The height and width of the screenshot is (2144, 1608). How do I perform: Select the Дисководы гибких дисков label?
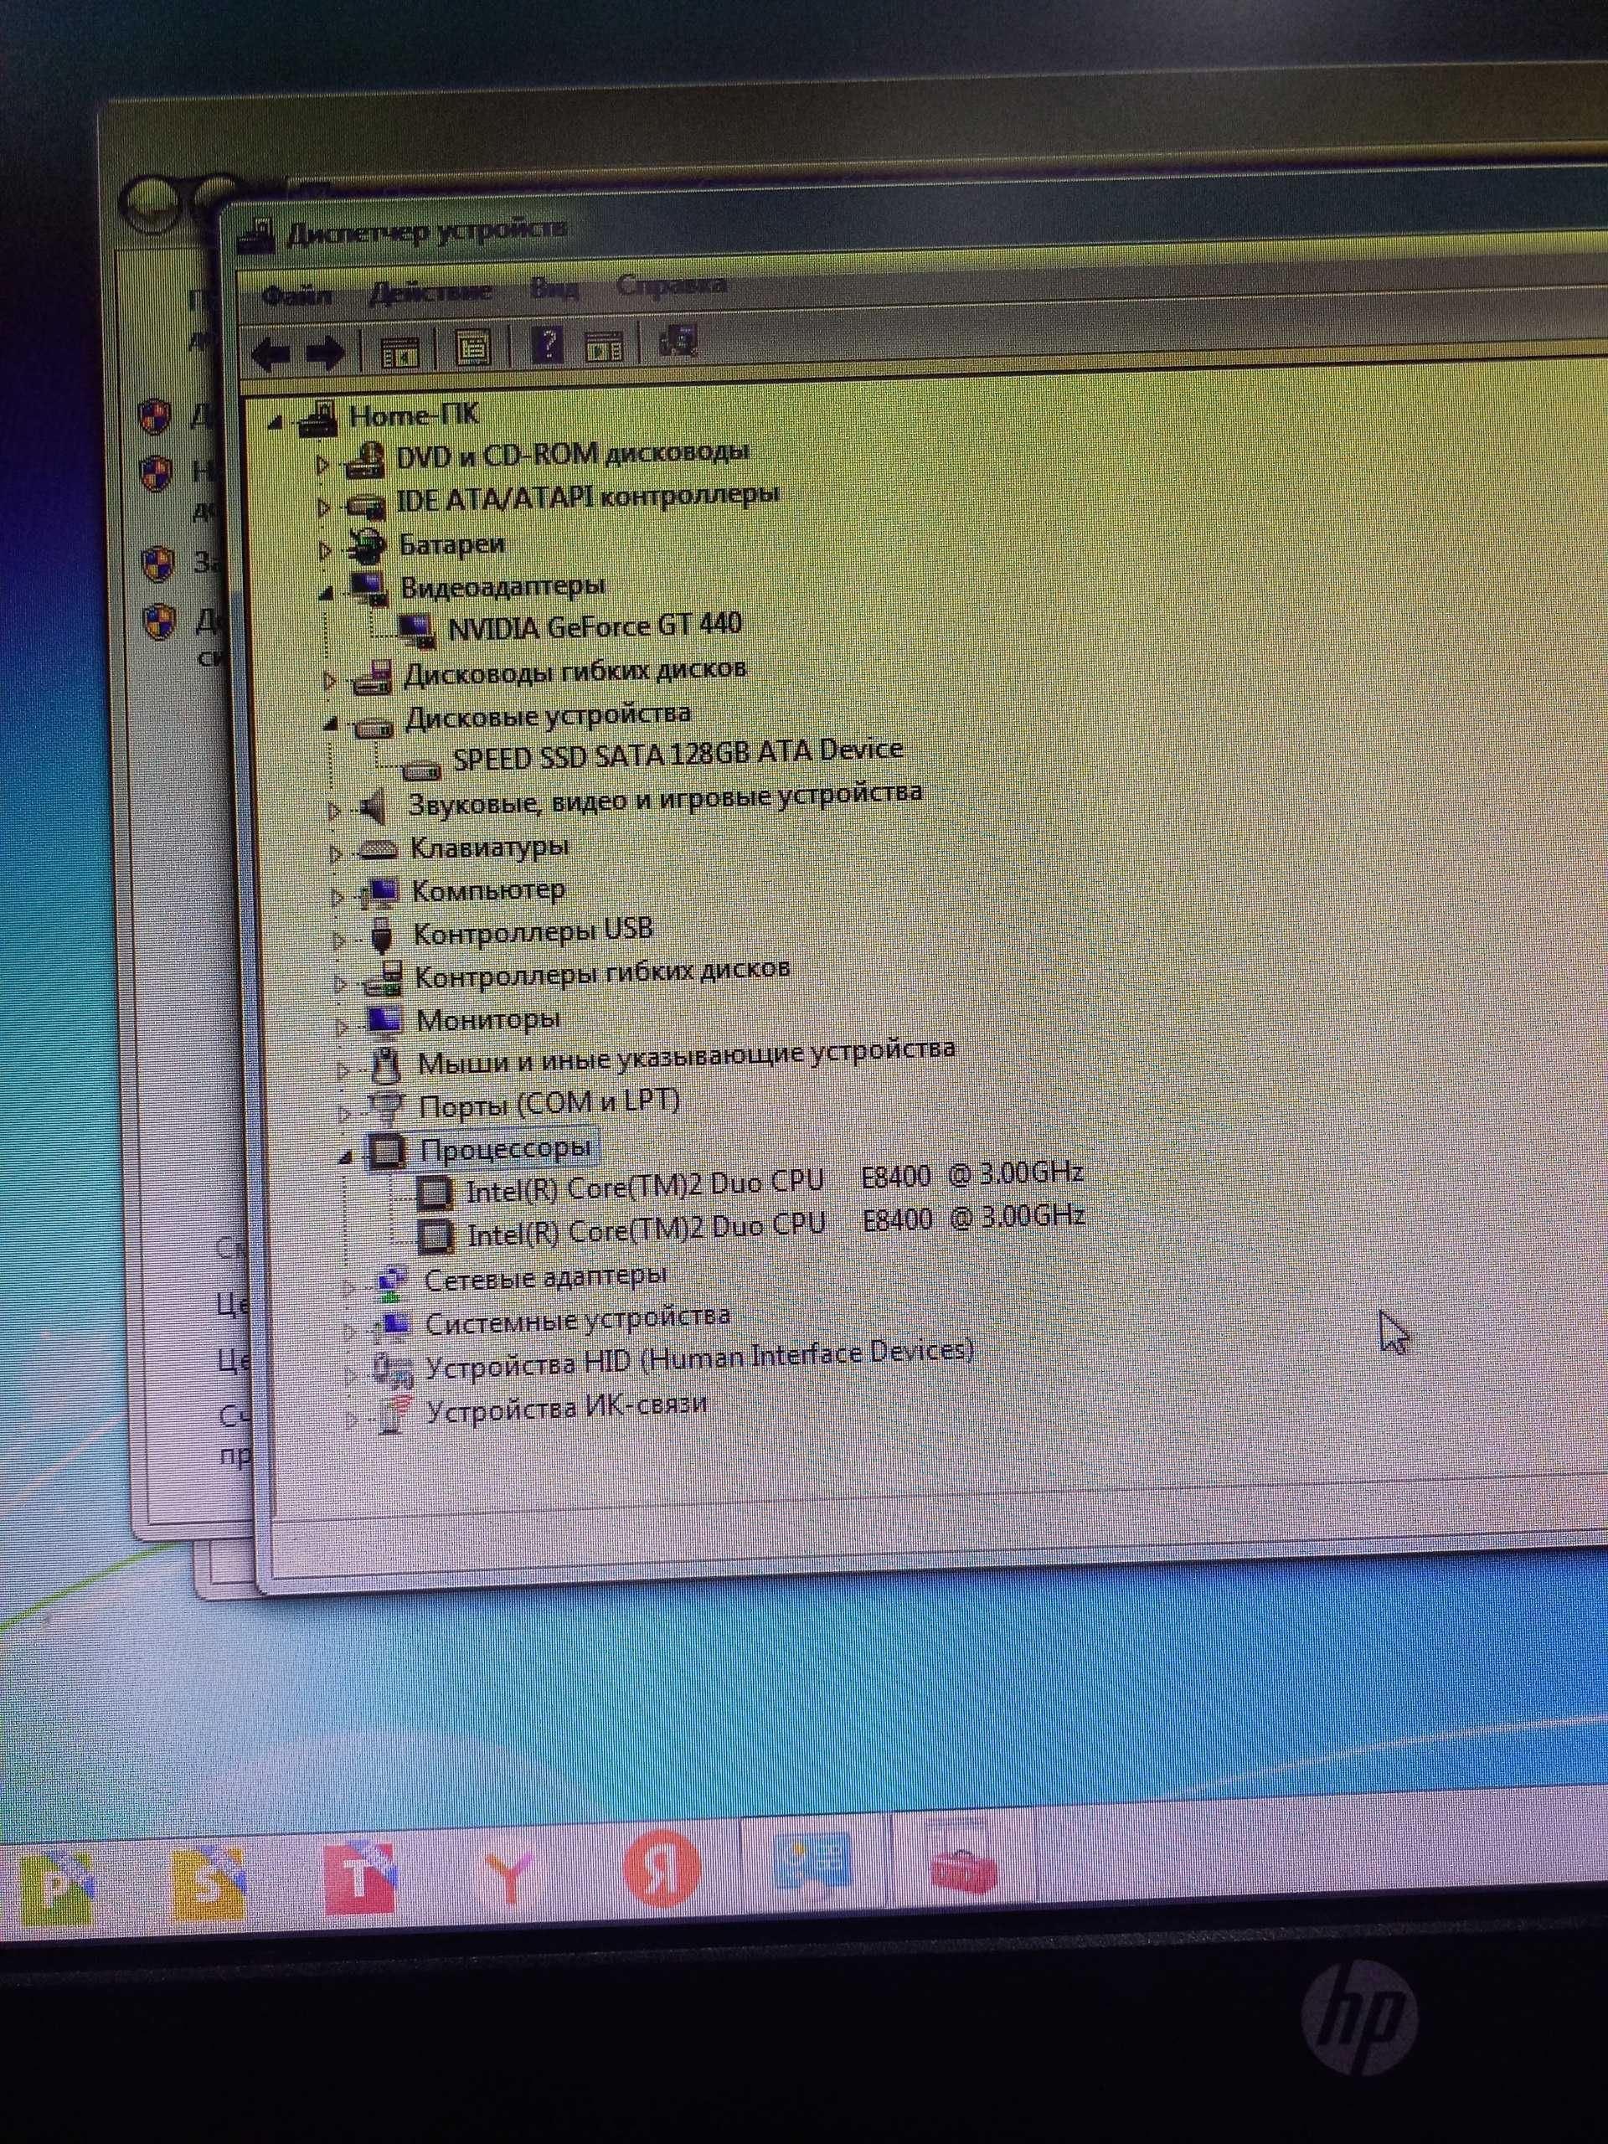pyautogui.click(x=575, y=671)
